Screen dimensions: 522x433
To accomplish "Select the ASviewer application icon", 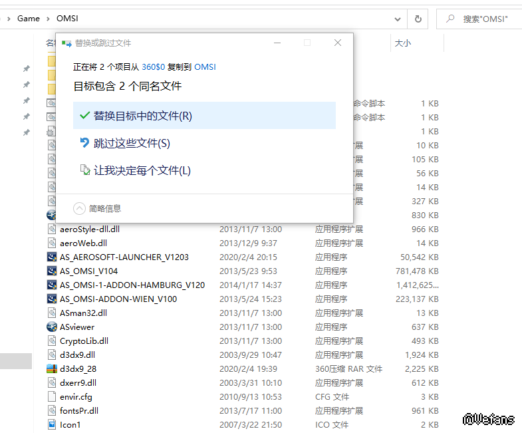I will (53, 327).
